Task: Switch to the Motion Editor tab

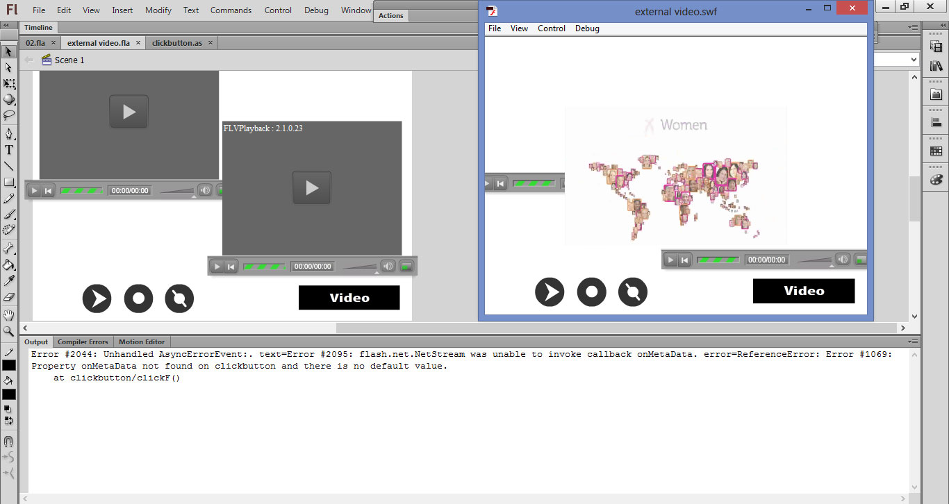Action: pos(142,342)
